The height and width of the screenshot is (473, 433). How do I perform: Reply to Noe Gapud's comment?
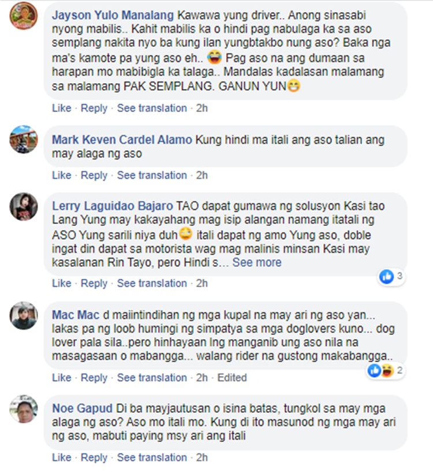94,457
